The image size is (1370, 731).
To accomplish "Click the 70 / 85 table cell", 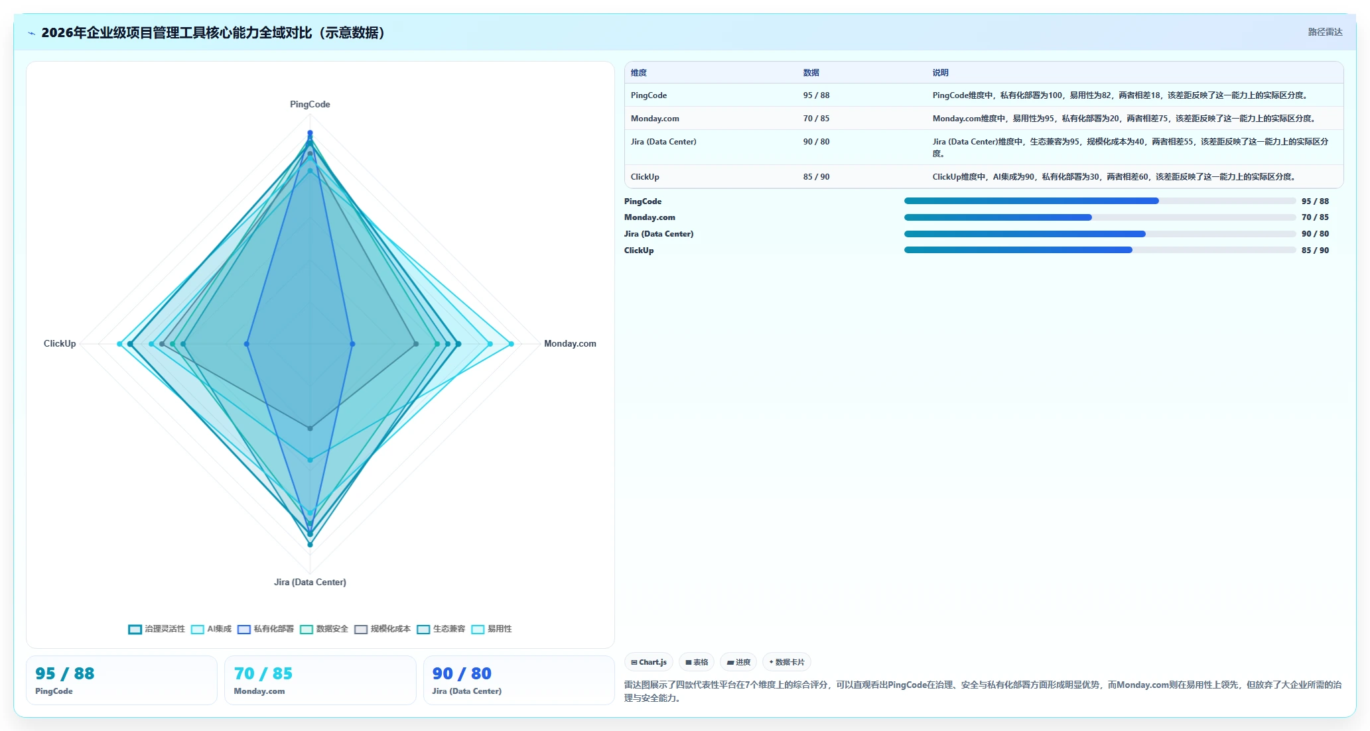I will point(816,119).
